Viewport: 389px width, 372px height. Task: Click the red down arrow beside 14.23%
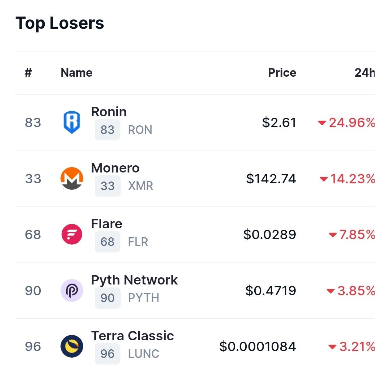pyautogui.click(x=323, y=179)
